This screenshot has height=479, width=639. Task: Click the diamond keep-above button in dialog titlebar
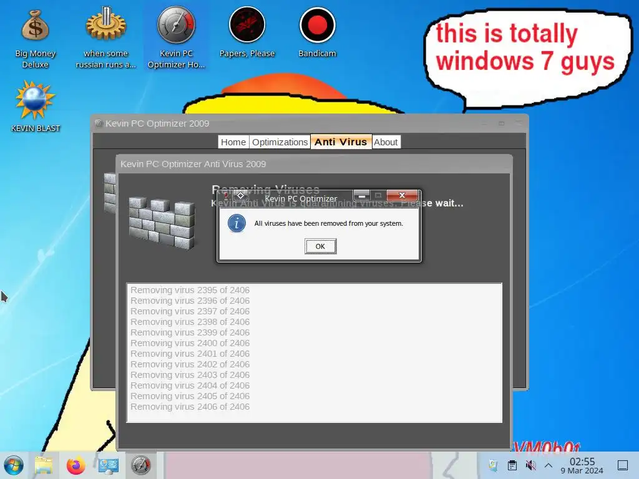point(240,195)
